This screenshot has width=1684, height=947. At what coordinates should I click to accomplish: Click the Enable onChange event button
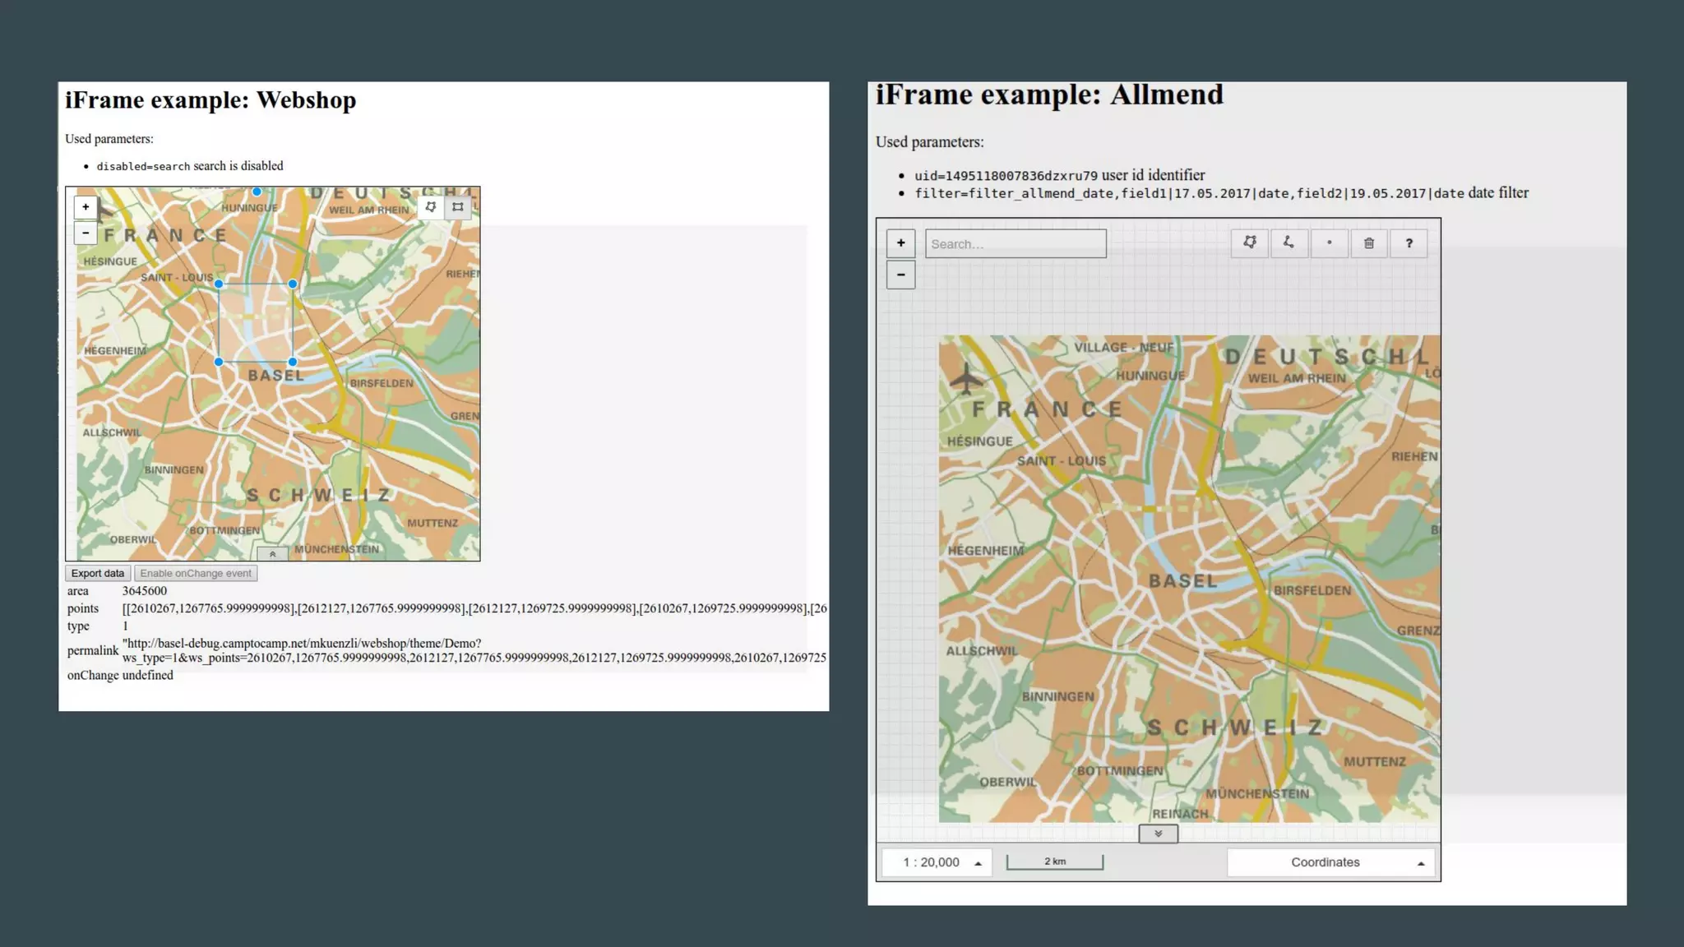click(x=196, y=574)
